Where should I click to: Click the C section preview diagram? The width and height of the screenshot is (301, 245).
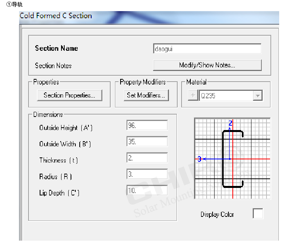tap(232, 159)
